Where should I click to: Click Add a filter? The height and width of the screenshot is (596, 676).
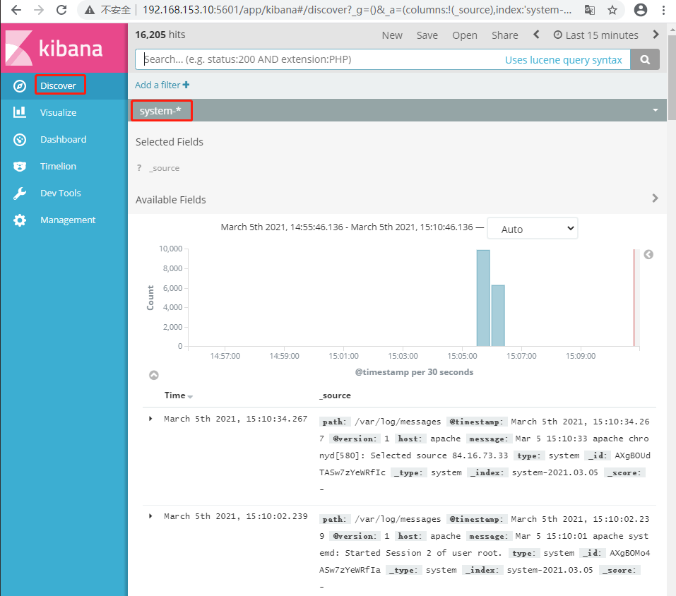pyautogui.click(x=158, y=85)
